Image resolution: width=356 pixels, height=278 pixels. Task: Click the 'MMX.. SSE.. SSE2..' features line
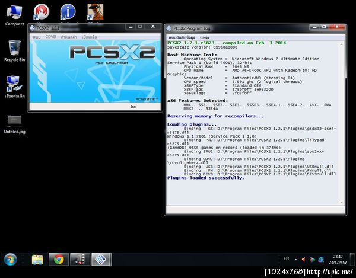pos(258,105)
